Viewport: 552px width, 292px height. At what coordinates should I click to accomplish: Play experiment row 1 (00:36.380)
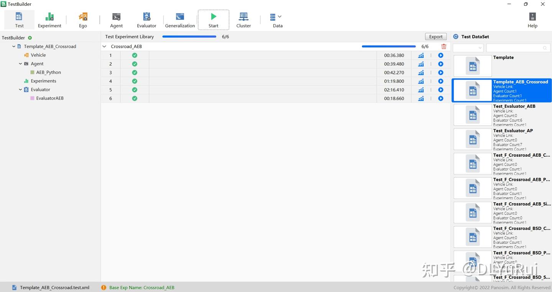click(440, 55)
